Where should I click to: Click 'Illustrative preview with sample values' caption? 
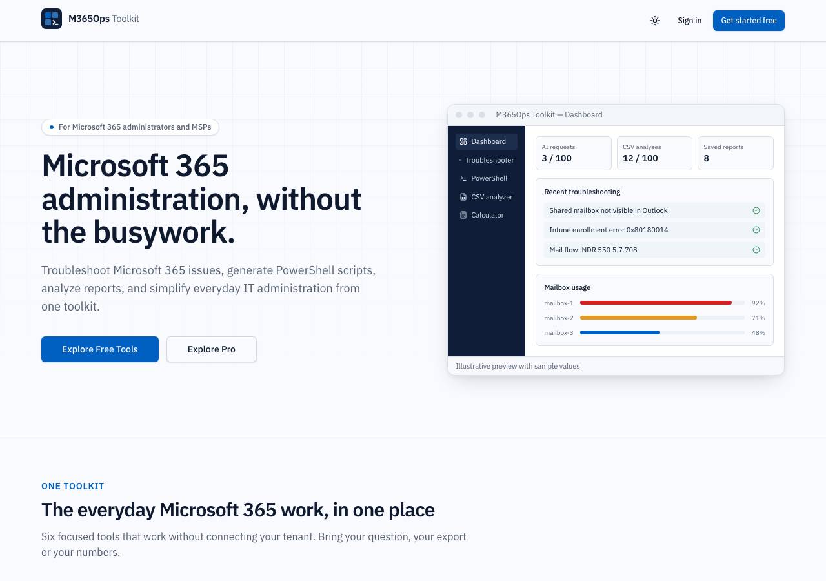pos(518,366)
